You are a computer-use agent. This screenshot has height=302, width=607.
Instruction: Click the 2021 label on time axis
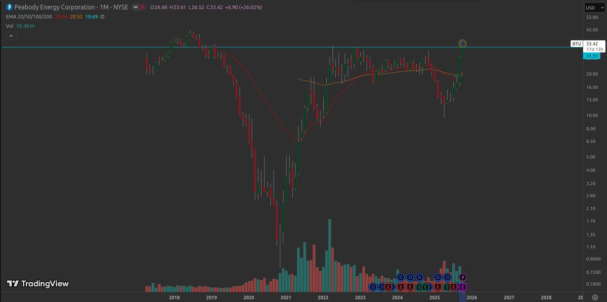pos(286,298)
